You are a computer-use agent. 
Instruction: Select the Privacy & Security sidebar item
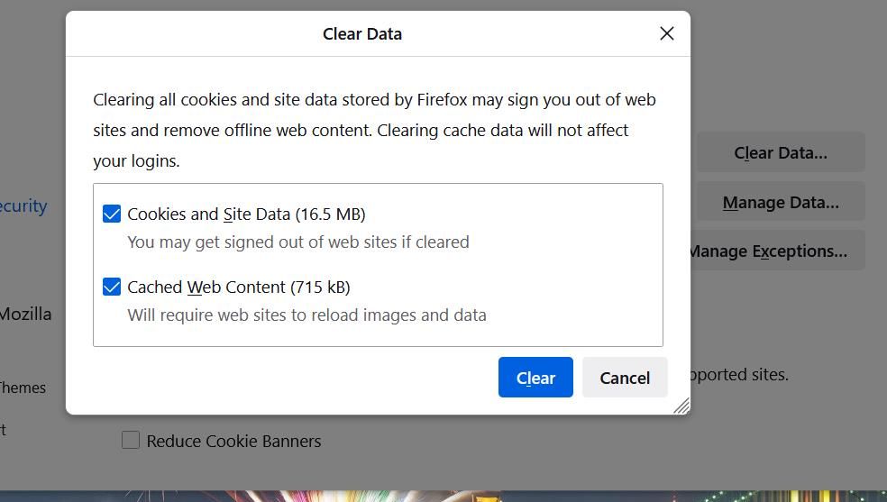23,205
